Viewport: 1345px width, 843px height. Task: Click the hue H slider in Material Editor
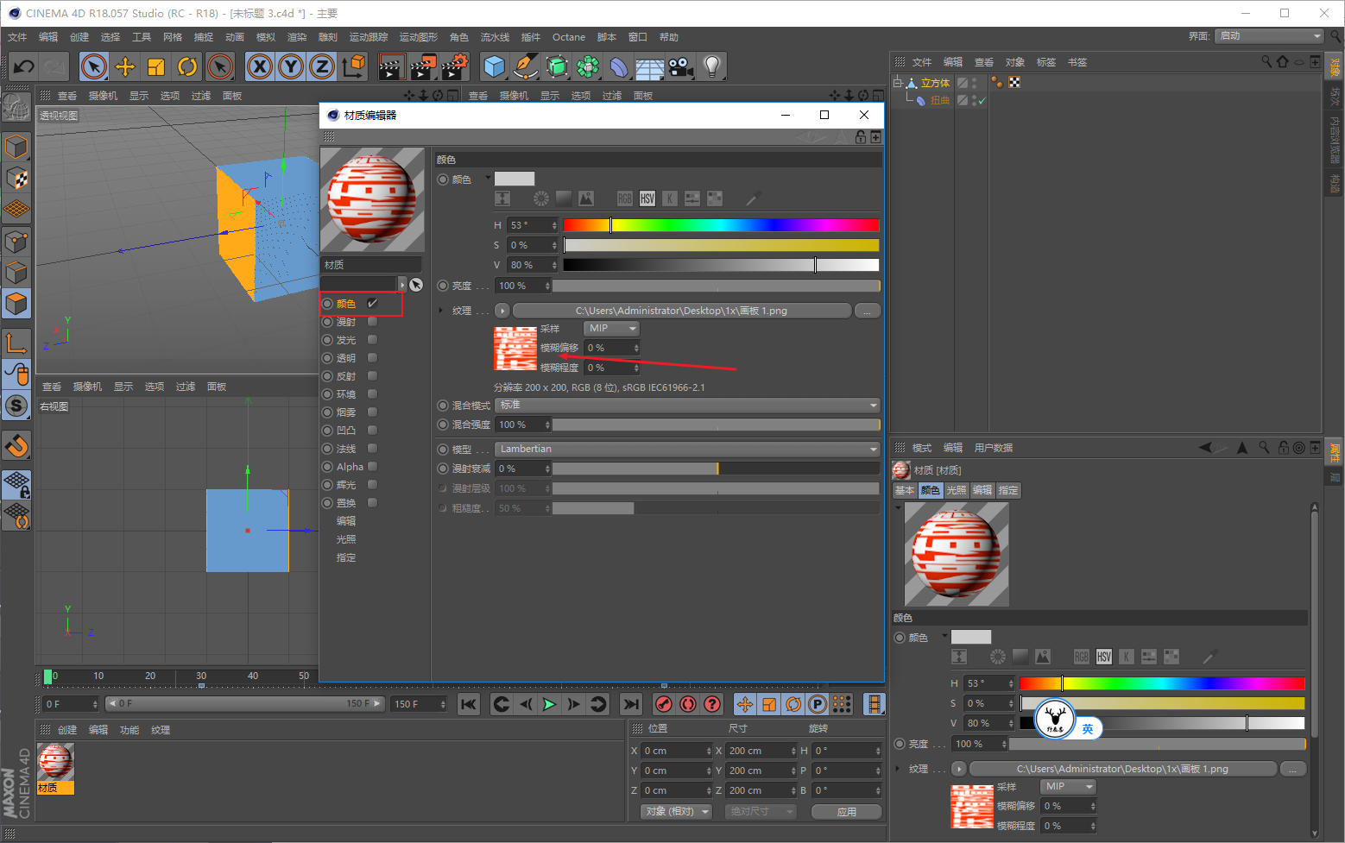click(x=721, y=225)
